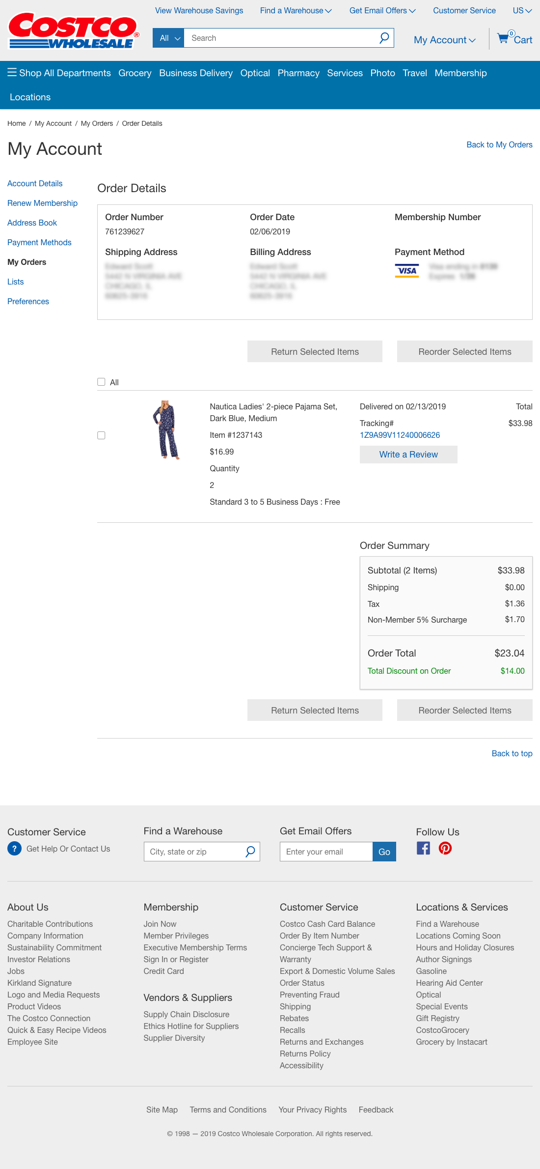The height and width of the screenshot is (1169, 540).
Task: Click the Get Help question mark icon
Action: pos(15,849)
